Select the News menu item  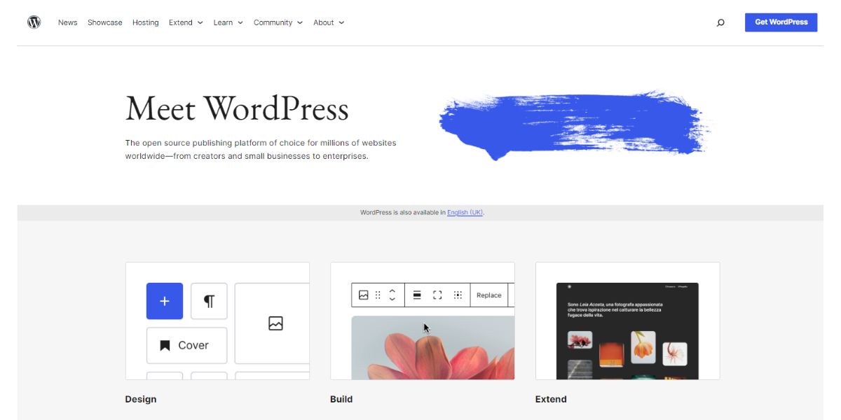point(67,22)
